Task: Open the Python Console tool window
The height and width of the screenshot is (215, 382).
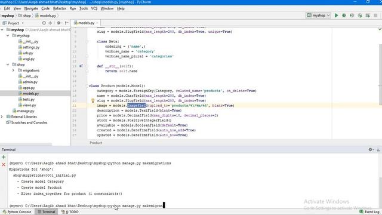Action: click(17, 212)
